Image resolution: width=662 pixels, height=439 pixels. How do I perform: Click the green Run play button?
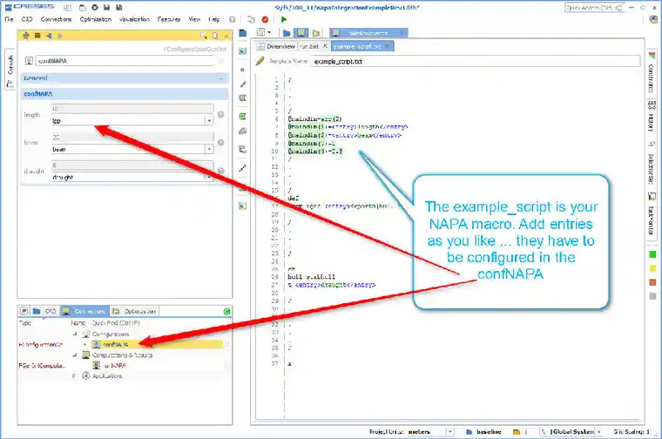[x=284, y=19]
